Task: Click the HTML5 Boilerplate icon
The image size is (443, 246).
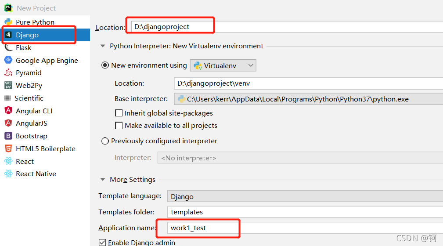Action: 8,148
